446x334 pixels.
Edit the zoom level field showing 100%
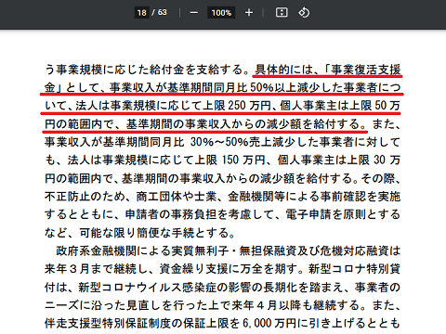click(221, 13)
